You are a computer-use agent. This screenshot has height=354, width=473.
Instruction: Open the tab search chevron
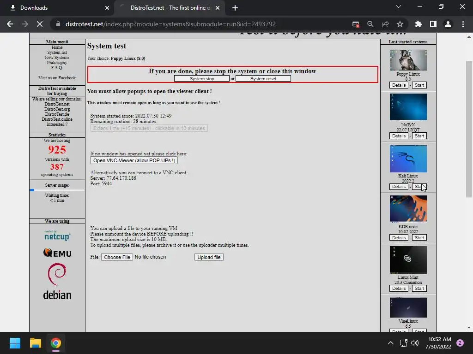pos(399,6)
